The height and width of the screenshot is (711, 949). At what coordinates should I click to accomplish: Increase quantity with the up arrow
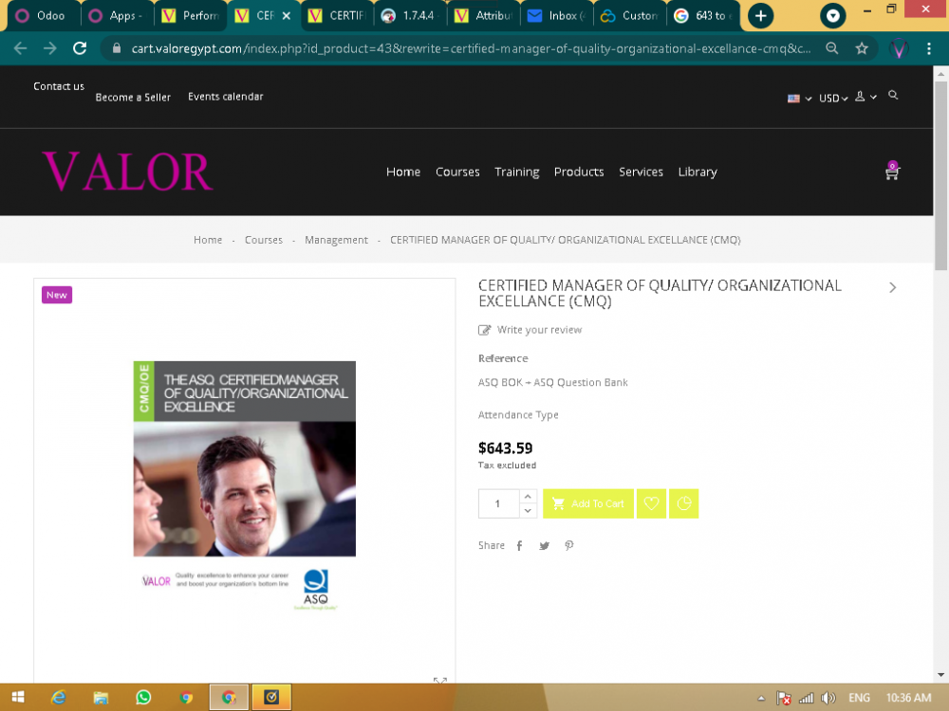(x=528, y=496)
